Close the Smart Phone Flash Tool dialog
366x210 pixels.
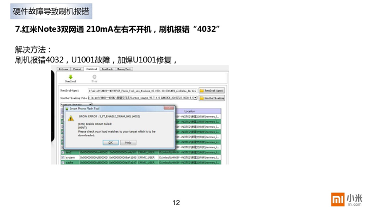(169, 108)
